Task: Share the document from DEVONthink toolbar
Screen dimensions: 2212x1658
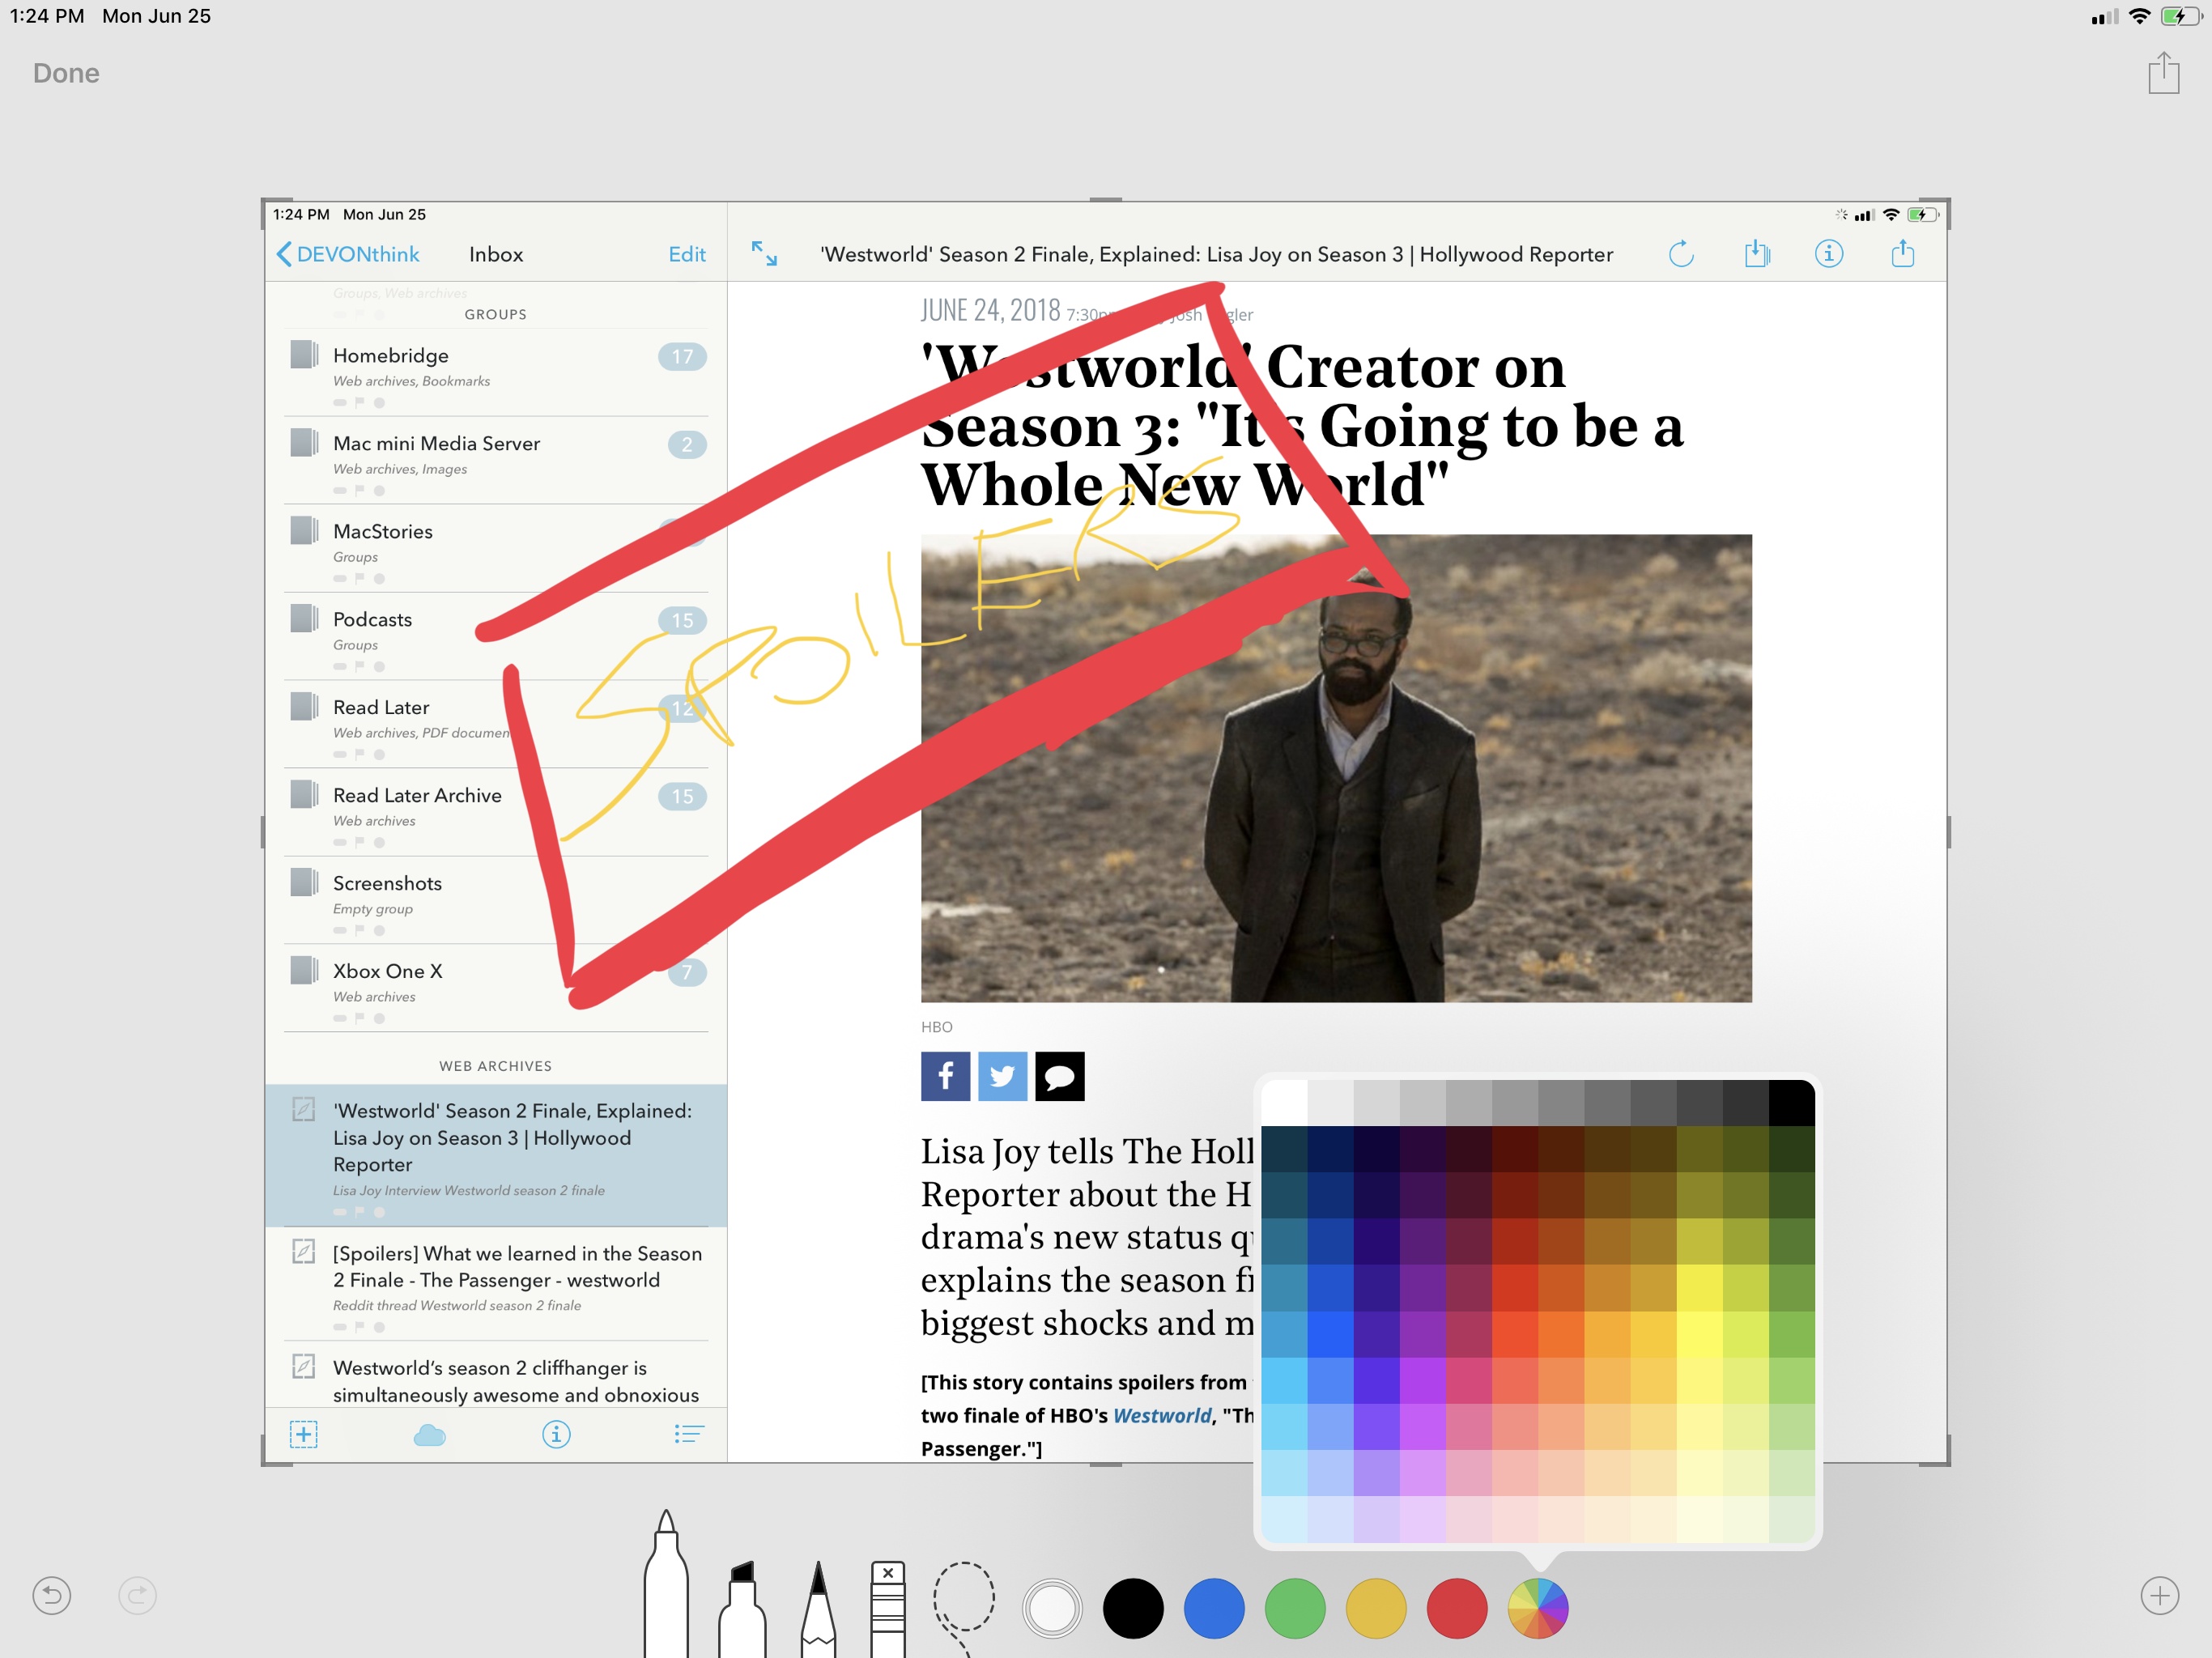Action: tap(1903, 253)
